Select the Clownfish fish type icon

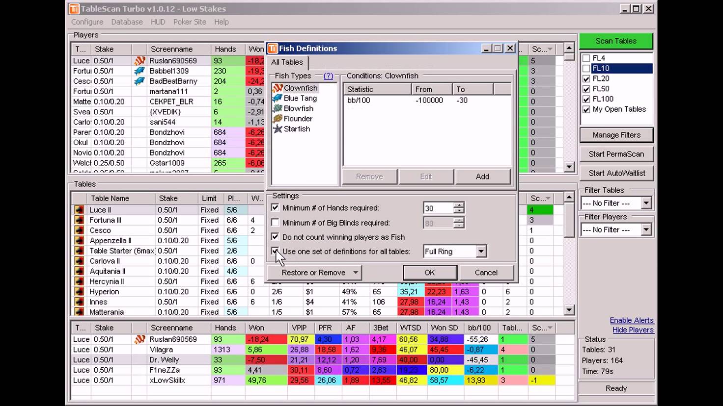(278, 88)
